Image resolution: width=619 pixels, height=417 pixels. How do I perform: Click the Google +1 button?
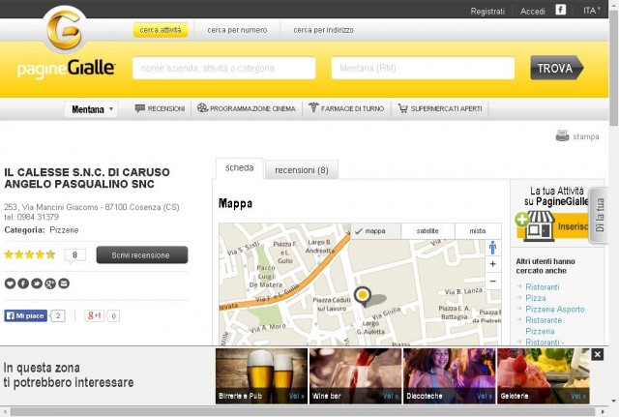(x=94, y=316)
